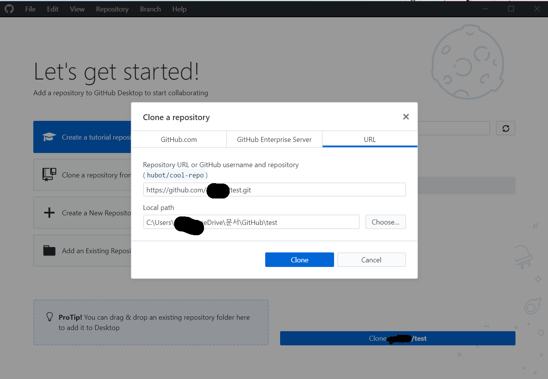This screenshot has height=379, width=548.
Task: Open the File menu
Action: (x=30, y=9)
